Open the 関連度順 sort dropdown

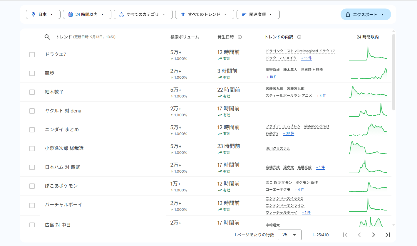pyautogui.click(x=258, y=14)
